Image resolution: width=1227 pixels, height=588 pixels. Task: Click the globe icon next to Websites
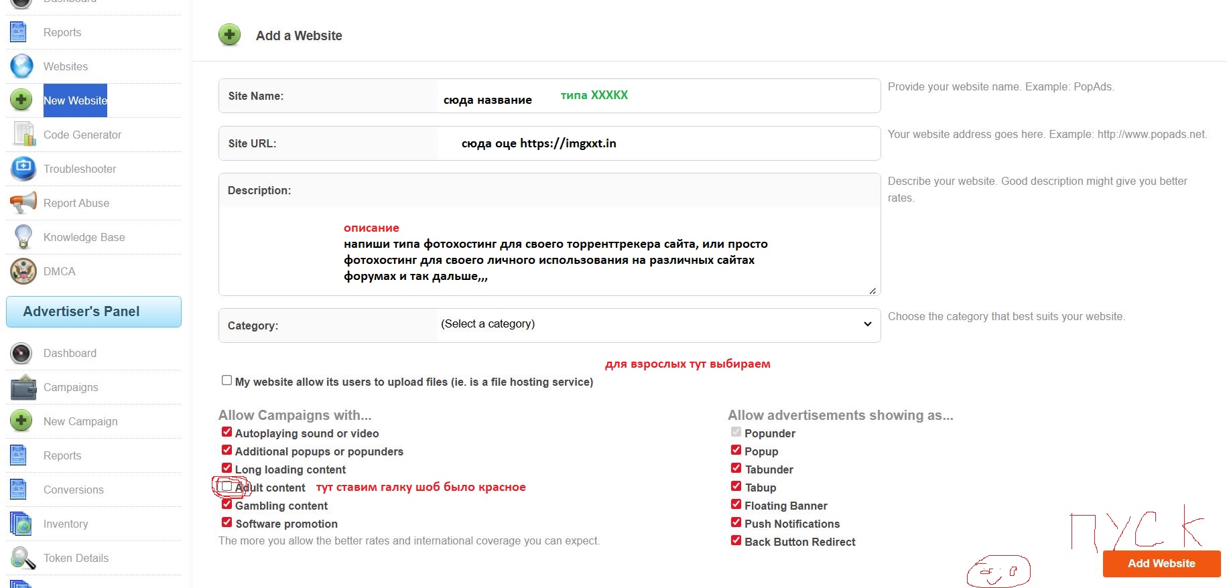pos(22,66)
